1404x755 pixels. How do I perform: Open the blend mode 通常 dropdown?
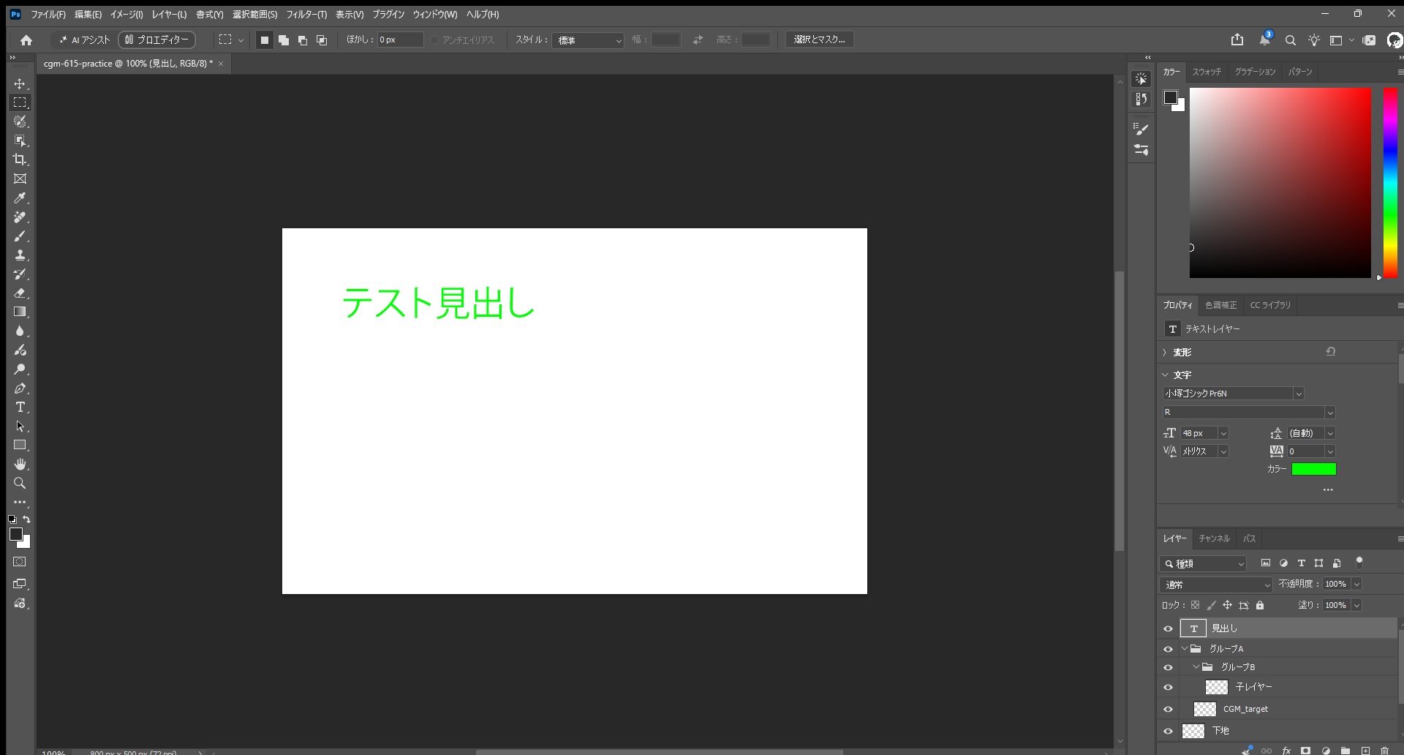pyautogui.click(x=1216, y=585)
